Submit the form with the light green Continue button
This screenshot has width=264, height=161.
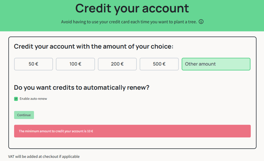tap(24, 115)
